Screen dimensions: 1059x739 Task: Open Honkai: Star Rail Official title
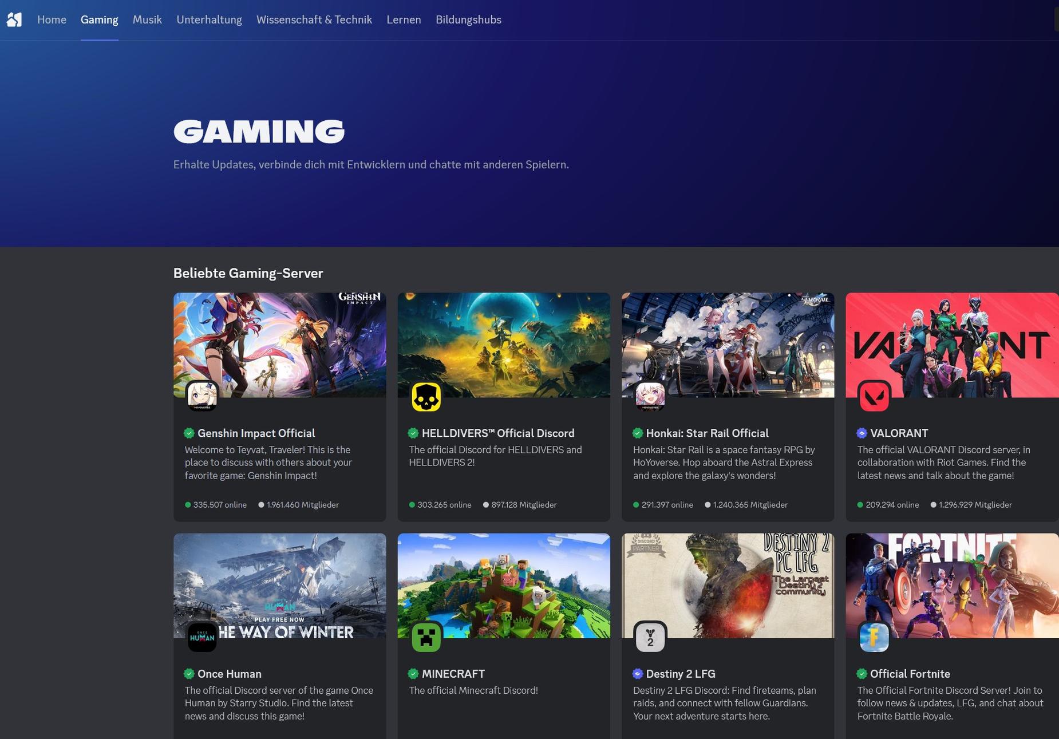point(707,433)
